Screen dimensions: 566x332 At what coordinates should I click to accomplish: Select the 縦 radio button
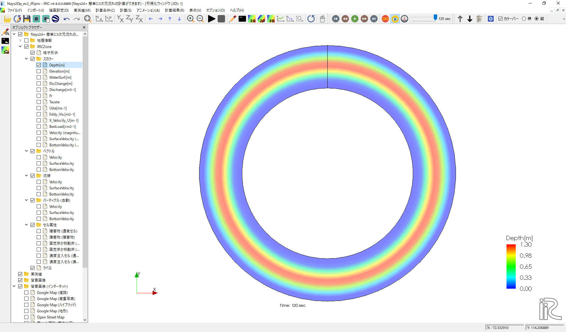(536, 19)
